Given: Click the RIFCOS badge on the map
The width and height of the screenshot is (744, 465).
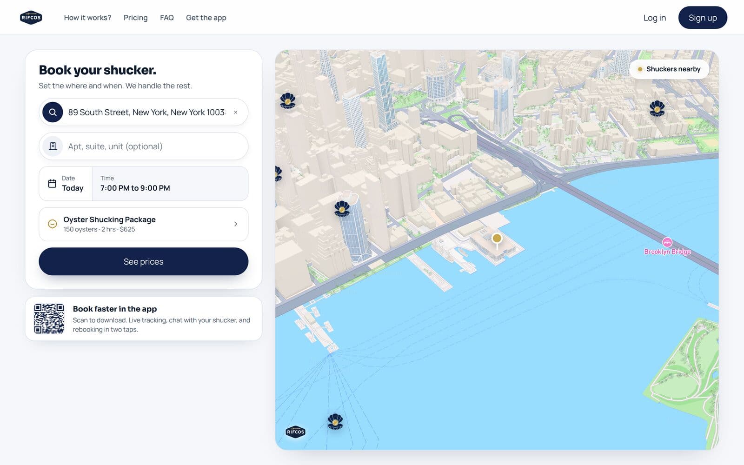Looking at the screenshot, I should coord(295,432).
